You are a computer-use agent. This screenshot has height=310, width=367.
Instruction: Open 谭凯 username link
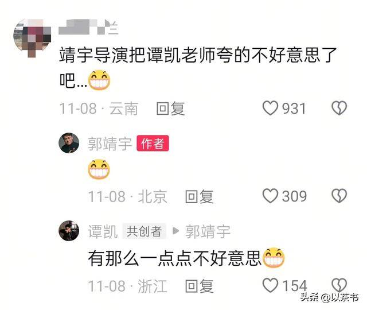coord(103,231)
